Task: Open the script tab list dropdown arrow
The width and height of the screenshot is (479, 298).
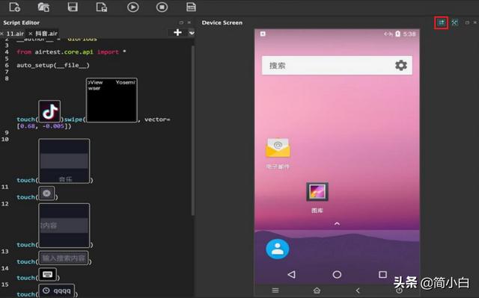Action: (x=192, y=33)
